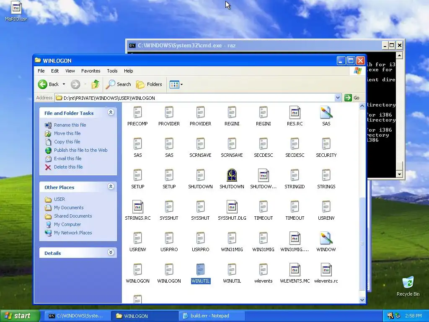Collapse the File and Folder Tasks panel
Viewport: 429px width, 322px height.
click(111, 112)
